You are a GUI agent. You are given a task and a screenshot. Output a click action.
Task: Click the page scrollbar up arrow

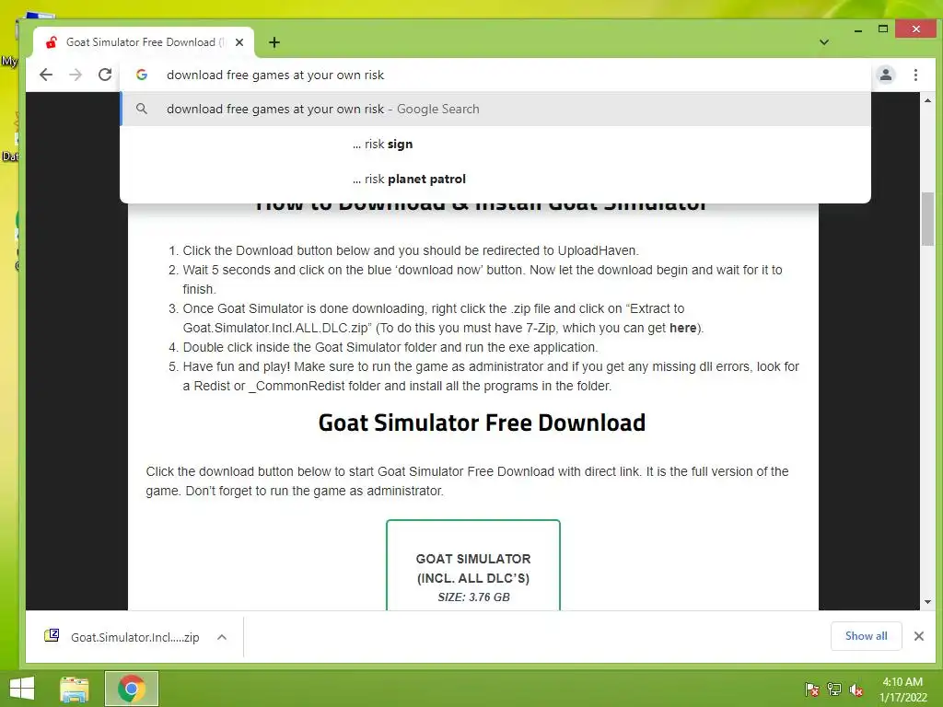[927, 100]
